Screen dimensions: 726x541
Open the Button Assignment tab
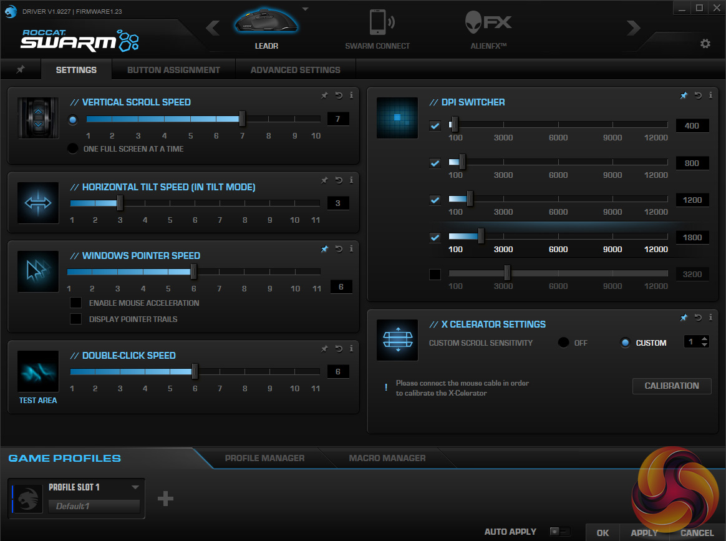pos(173,70)
